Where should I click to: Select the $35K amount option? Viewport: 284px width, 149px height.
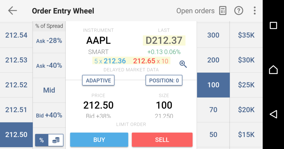[246, 35]
